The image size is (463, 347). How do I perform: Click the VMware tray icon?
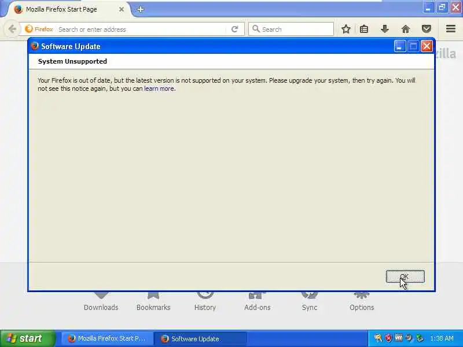click(x=399, y=338)
